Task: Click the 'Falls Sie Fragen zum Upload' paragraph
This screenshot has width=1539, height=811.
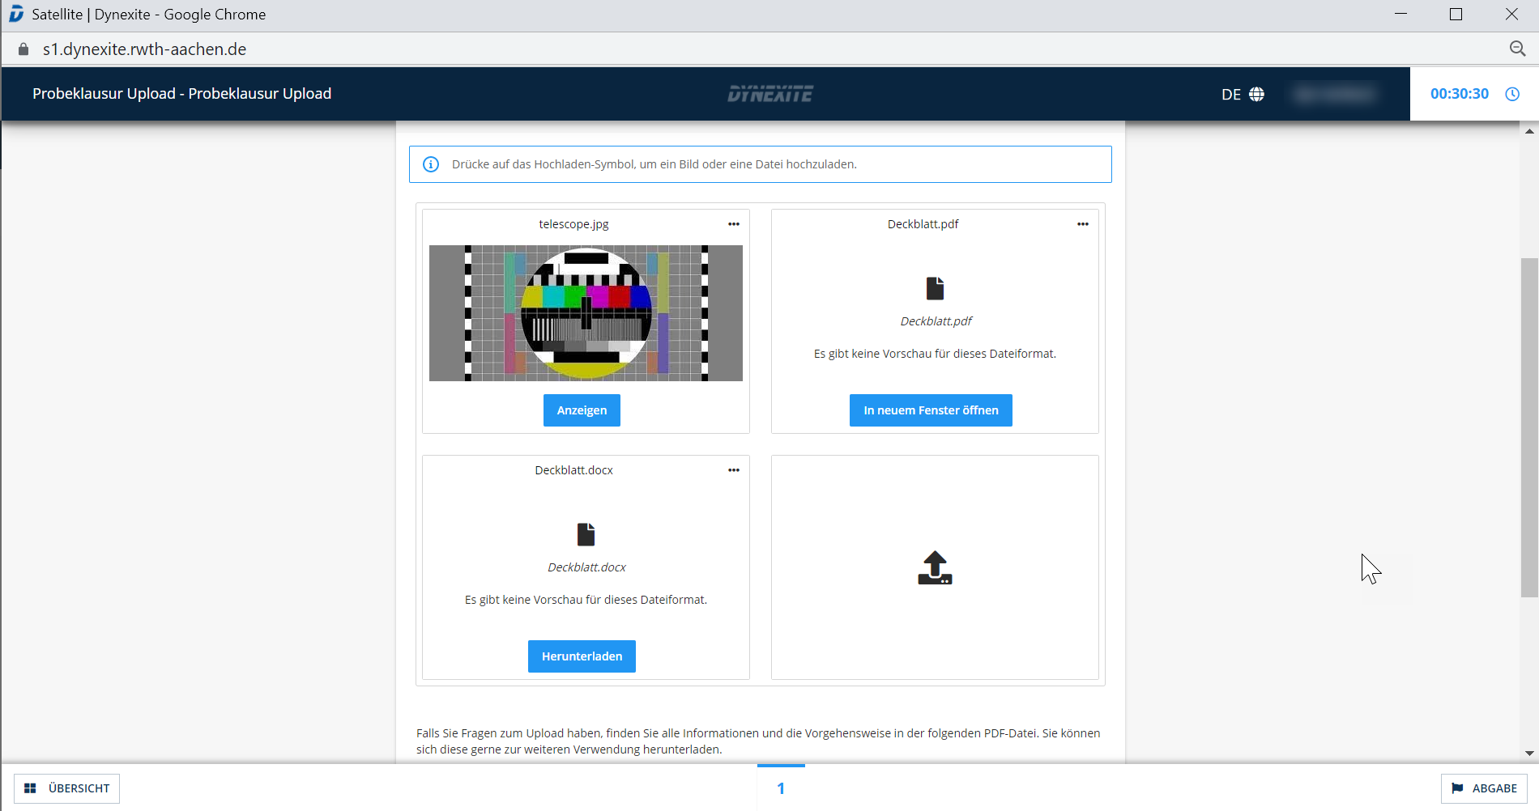Action: tap(758, 741)
